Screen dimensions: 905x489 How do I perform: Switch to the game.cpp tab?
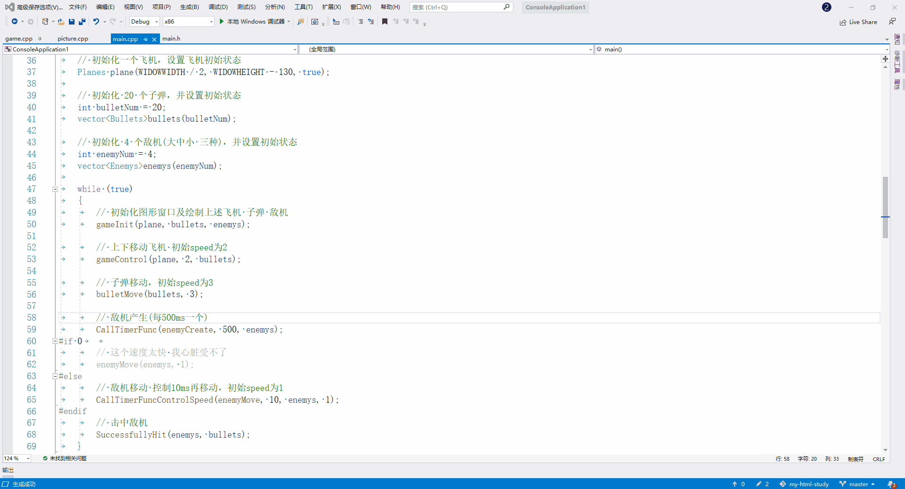point(19,39)
